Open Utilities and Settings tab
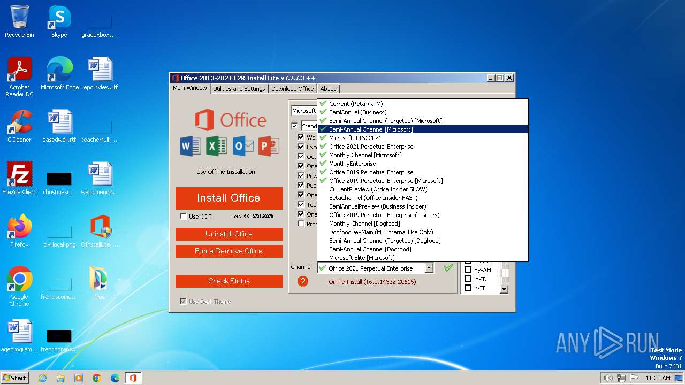 239,89
